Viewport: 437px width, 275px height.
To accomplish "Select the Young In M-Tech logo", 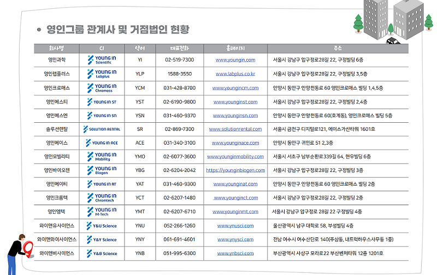I will coord(102,212).
